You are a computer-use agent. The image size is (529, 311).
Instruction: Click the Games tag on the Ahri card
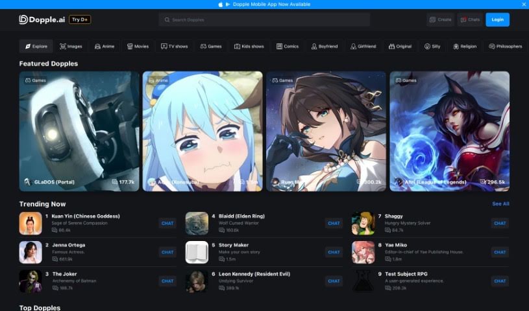406,80
